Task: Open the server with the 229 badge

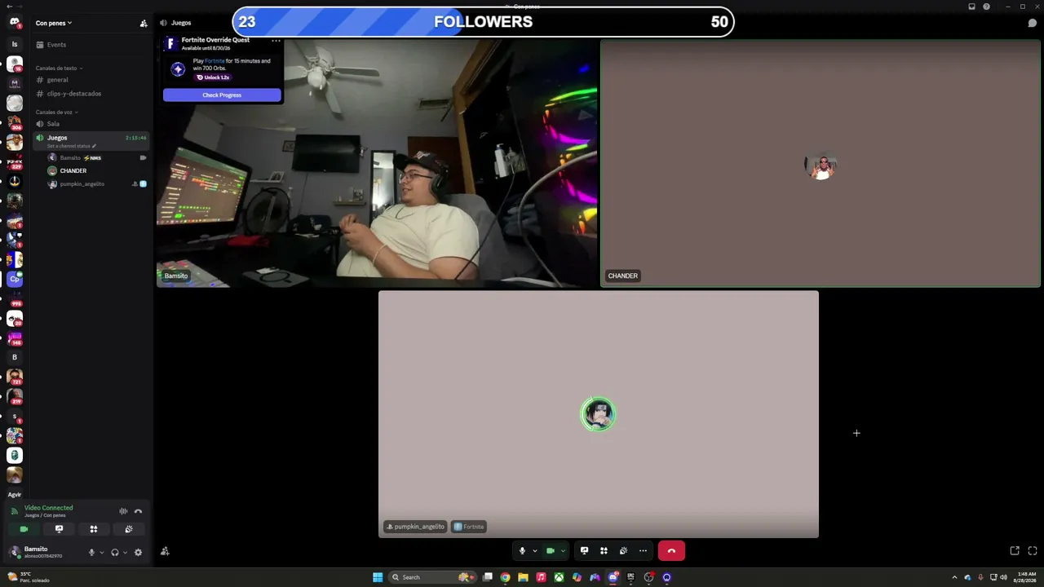Action: (15, 161)
